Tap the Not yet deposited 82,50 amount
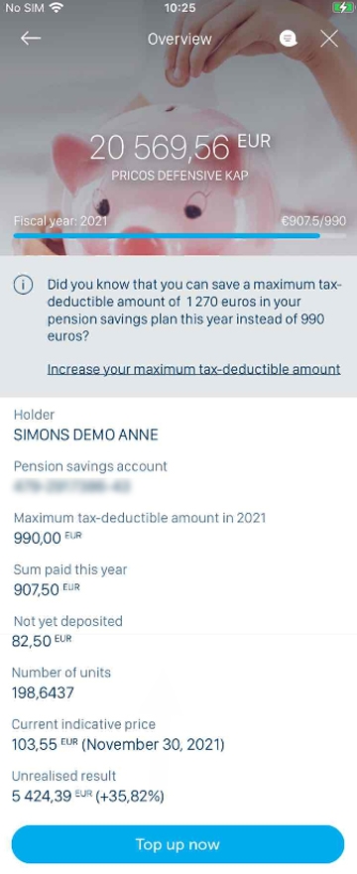The image size is (357, 874). 42,641
